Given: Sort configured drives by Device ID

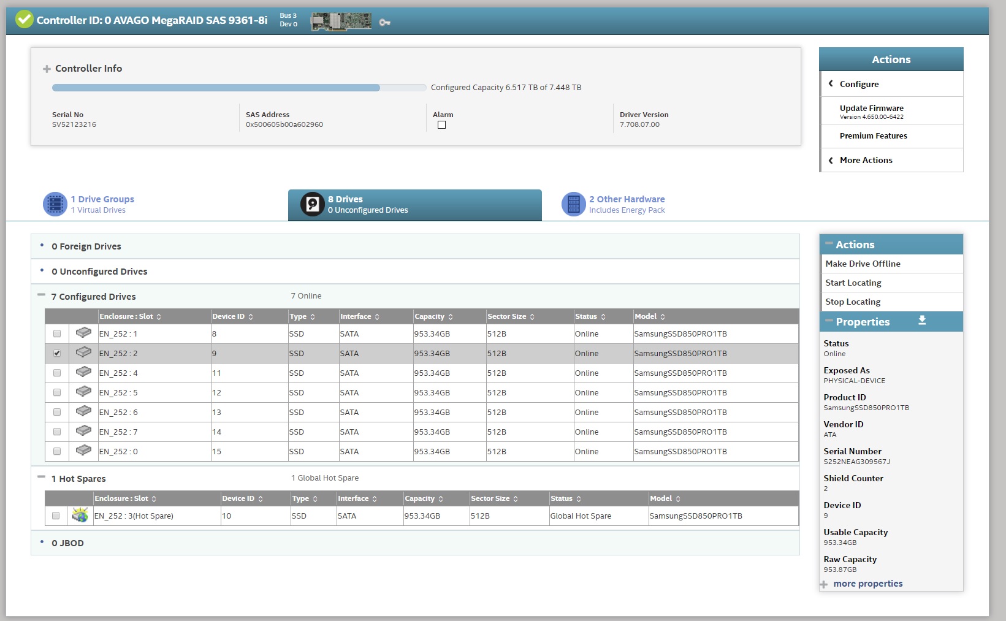Looking at the screenshot, I should pos(251,317).
